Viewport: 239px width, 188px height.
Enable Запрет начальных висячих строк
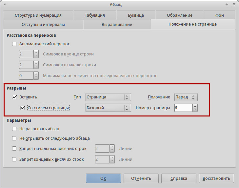[14, 149]
